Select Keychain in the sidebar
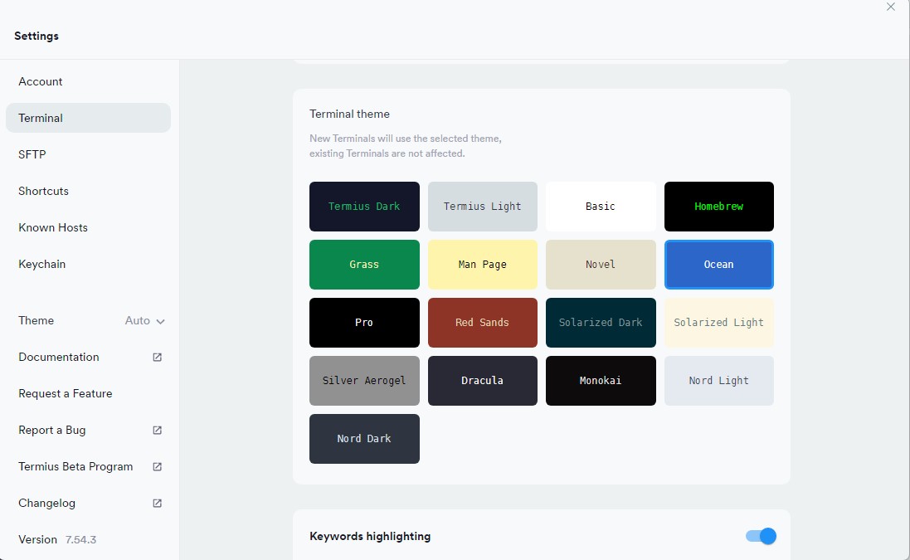 [42, 264]
